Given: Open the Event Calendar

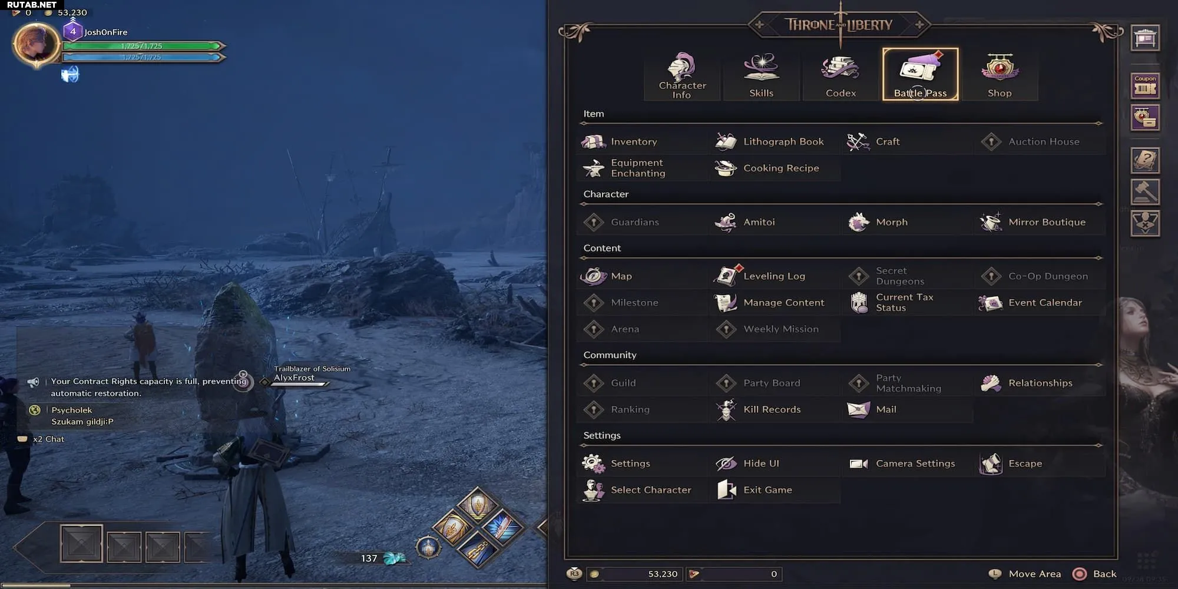Looking at the screenshot, I should [x=1040, y=302].
